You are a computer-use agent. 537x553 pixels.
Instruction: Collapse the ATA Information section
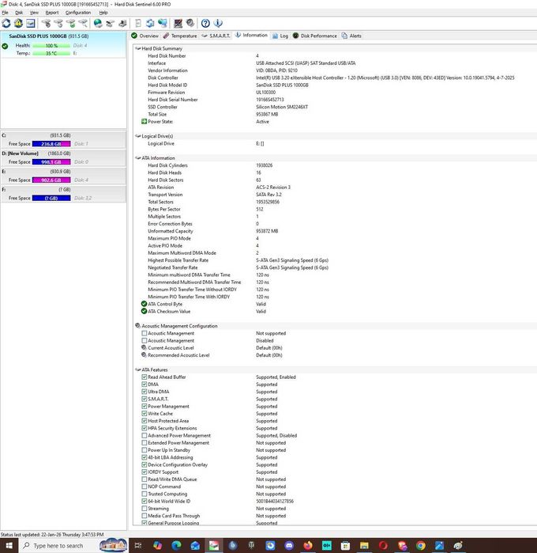[x=137, y=157]
